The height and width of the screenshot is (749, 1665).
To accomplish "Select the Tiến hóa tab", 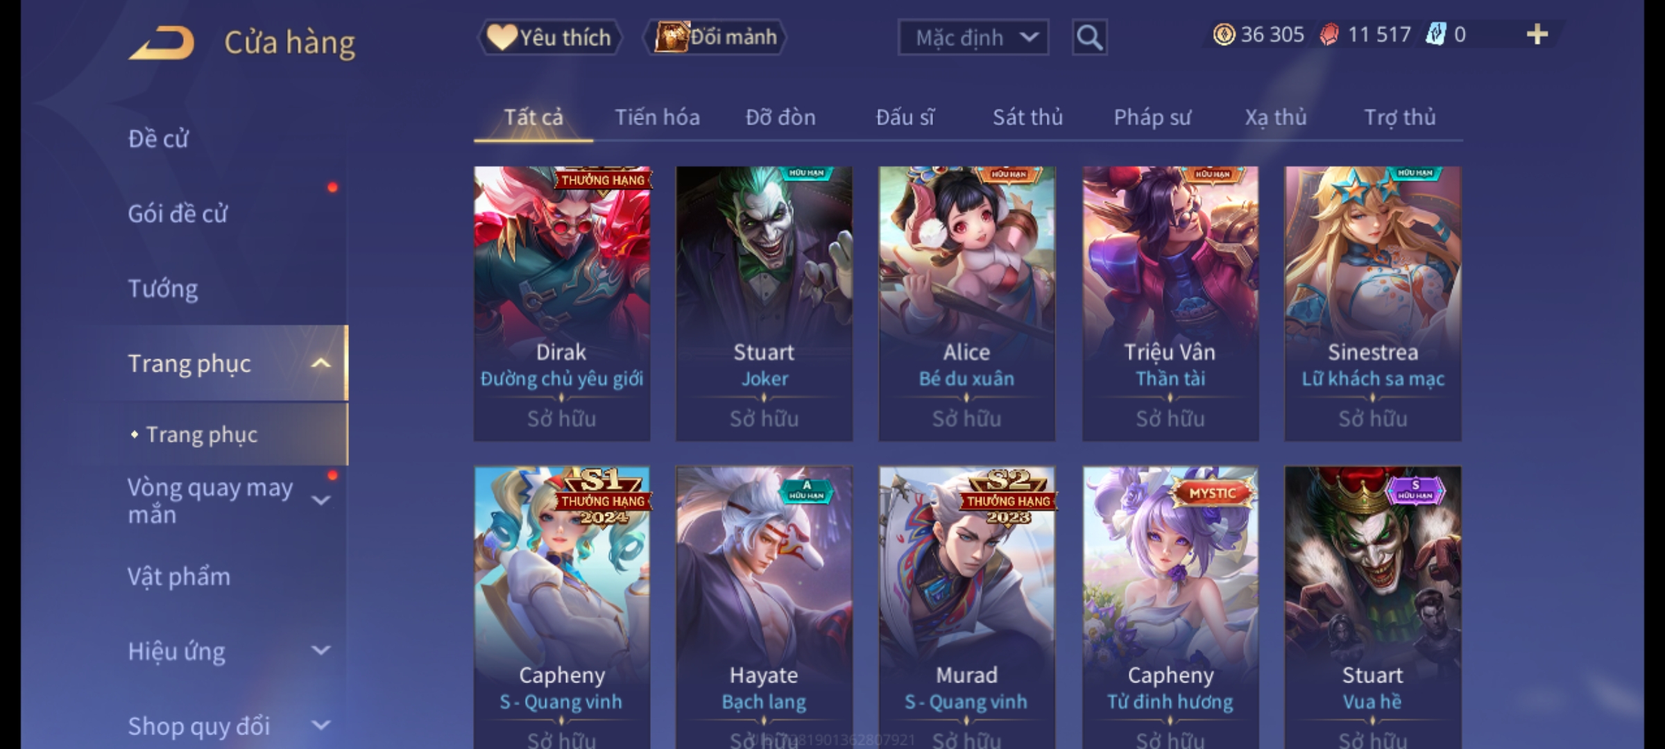I will pos(657,117).
